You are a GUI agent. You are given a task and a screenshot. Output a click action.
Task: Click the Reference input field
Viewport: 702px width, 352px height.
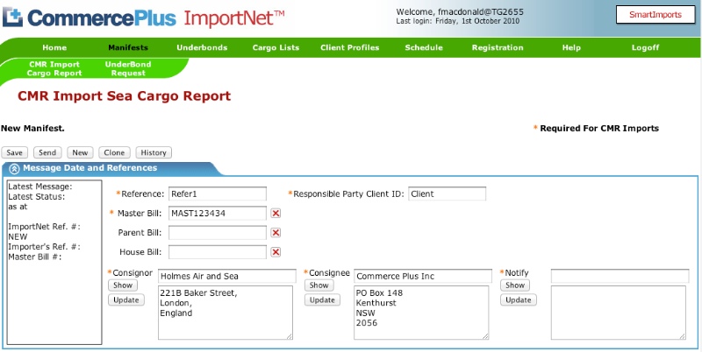217,194
